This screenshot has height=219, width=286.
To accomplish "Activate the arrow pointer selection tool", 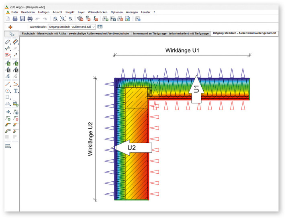I will click(x=12, y=34).
